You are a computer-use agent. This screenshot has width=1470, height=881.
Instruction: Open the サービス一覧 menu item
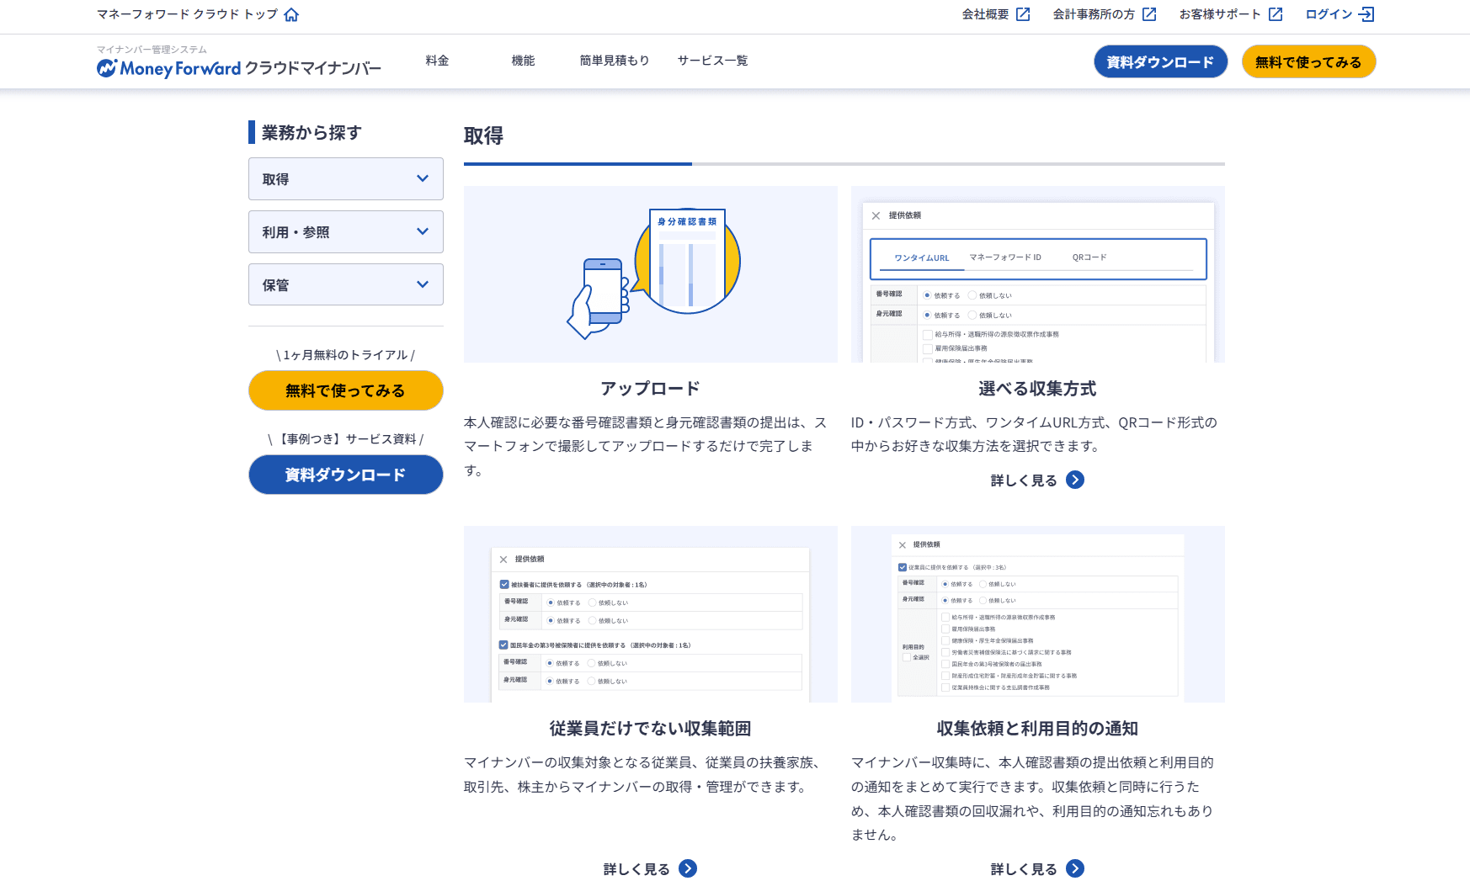pyautogui.click(x=713, y=61)
